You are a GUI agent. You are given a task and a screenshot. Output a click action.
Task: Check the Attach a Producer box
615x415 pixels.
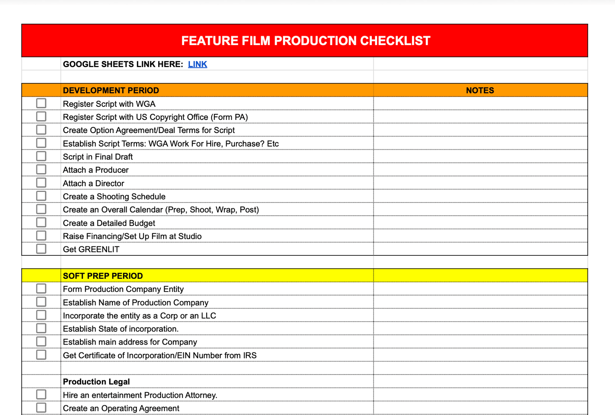[41, 169]
